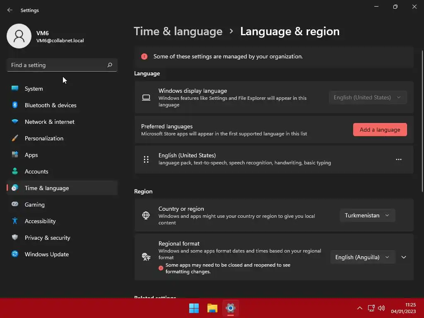Open English (United States) more options
This screenshot has height=318, width=424.
pos(399,159)
